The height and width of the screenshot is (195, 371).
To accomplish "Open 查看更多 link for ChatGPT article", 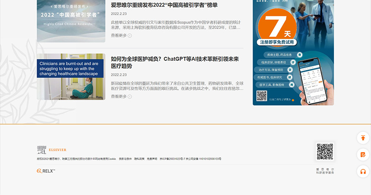I will tap(121, 96).
